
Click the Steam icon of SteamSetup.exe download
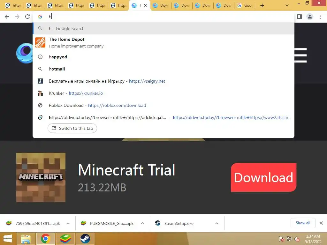point(158,223)
